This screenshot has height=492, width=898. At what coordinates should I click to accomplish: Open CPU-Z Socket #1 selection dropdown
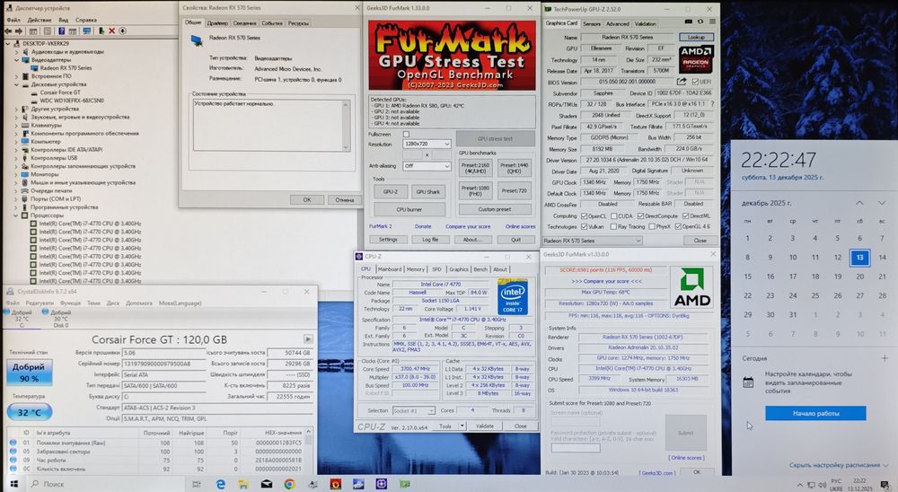(x=413, y=410)
